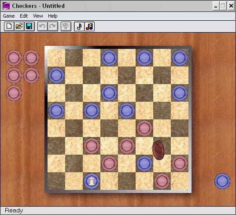Click the grayed-out dragon hint icon
The image size is (236, 215).
click(x=66, y=26)
